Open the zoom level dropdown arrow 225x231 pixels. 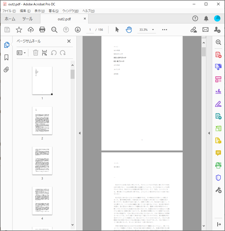153,30
